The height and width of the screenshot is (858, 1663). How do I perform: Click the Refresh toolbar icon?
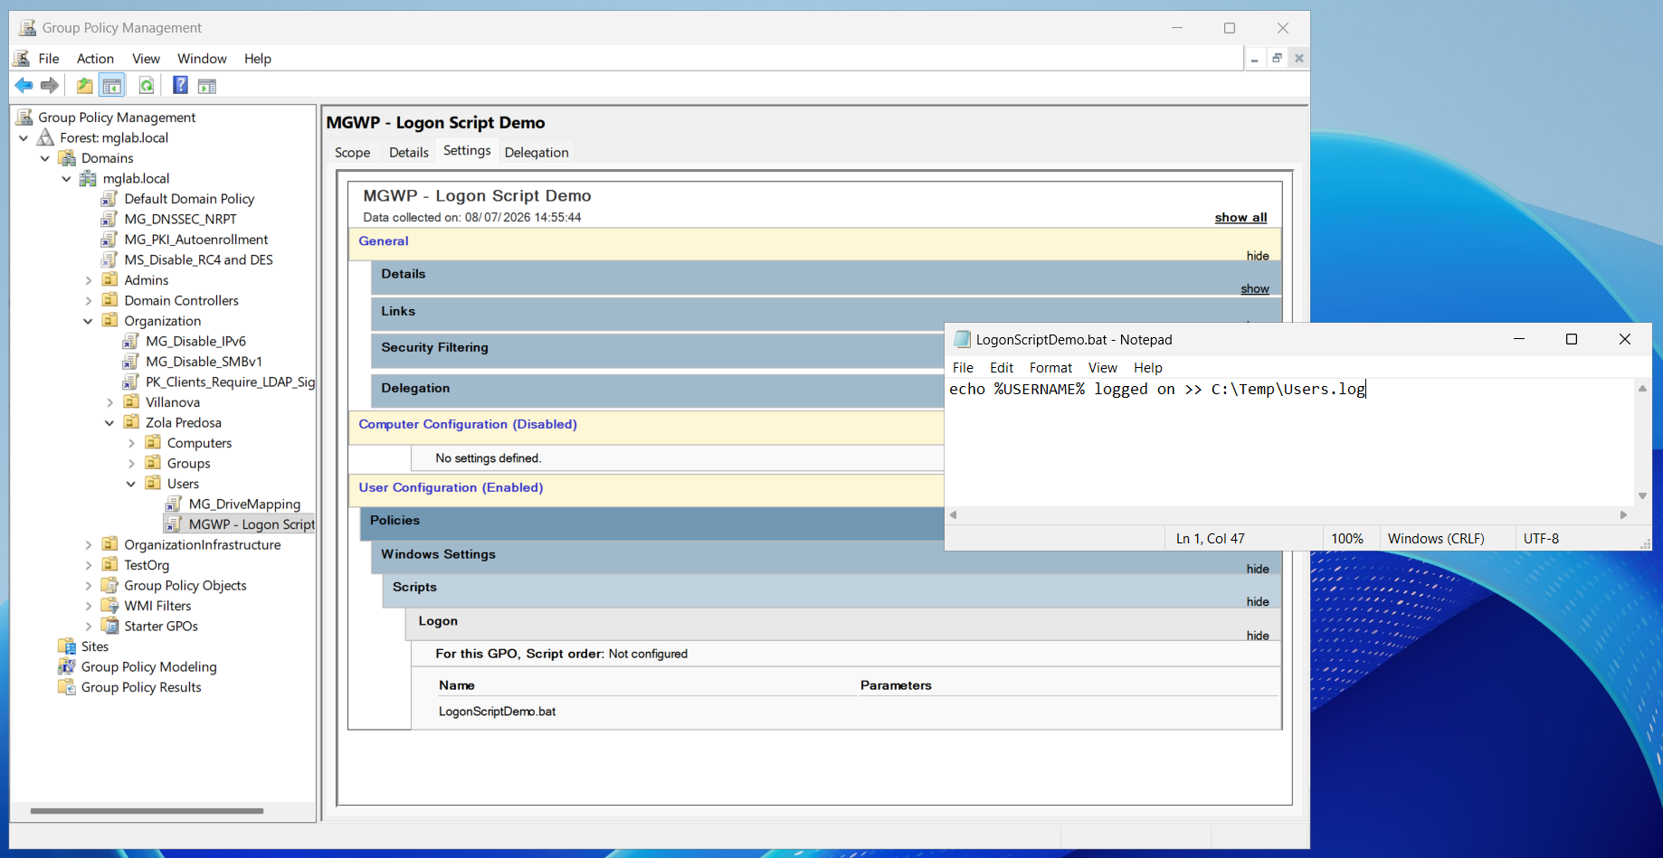pos(146,86)
